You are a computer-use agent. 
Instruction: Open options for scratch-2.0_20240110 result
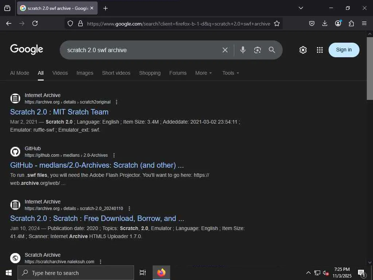click(129, 209)
